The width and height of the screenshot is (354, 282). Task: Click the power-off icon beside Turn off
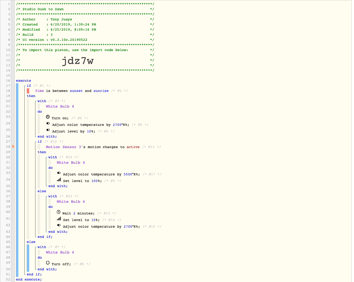pos(48,263)
